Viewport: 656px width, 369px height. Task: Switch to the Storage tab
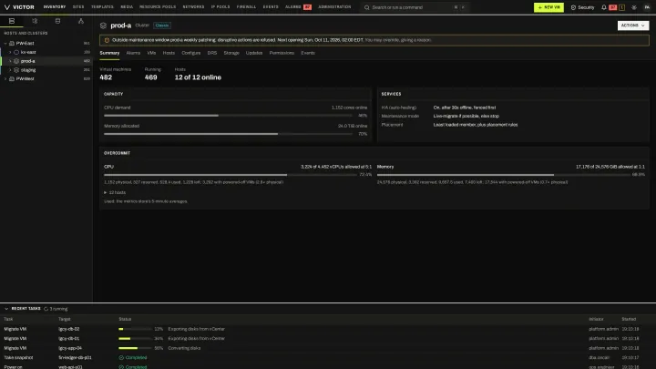point(231,53)
